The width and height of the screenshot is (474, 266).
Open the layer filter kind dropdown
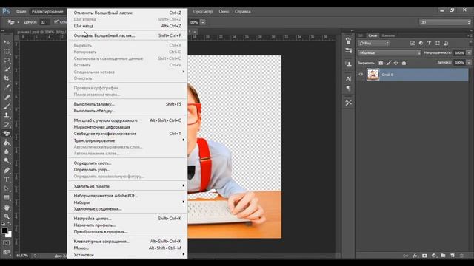pos(373,44)
